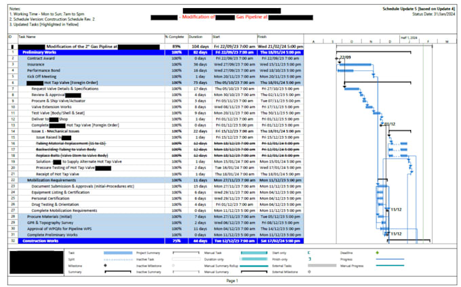
Task: Select the Approval of WPQRs for Pipeline WPS task
Action: click(59, 229)
